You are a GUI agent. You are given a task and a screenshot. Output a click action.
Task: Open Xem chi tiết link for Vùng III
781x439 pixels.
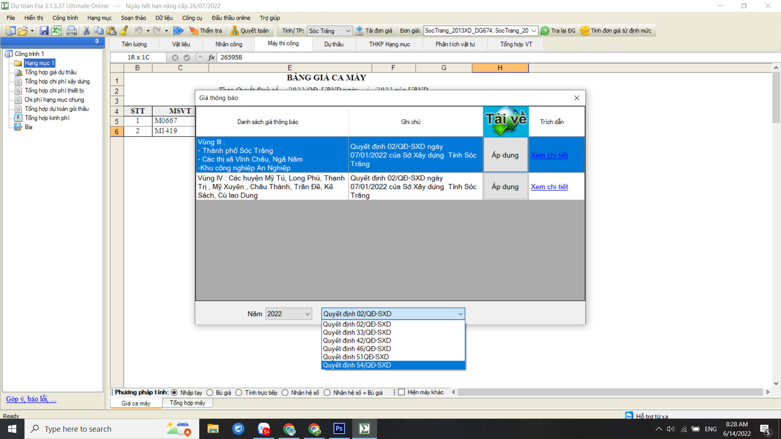pyautogui.click(x=549, y=155)
